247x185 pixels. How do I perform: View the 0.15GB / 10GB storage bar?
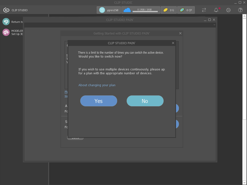(145, 12)
